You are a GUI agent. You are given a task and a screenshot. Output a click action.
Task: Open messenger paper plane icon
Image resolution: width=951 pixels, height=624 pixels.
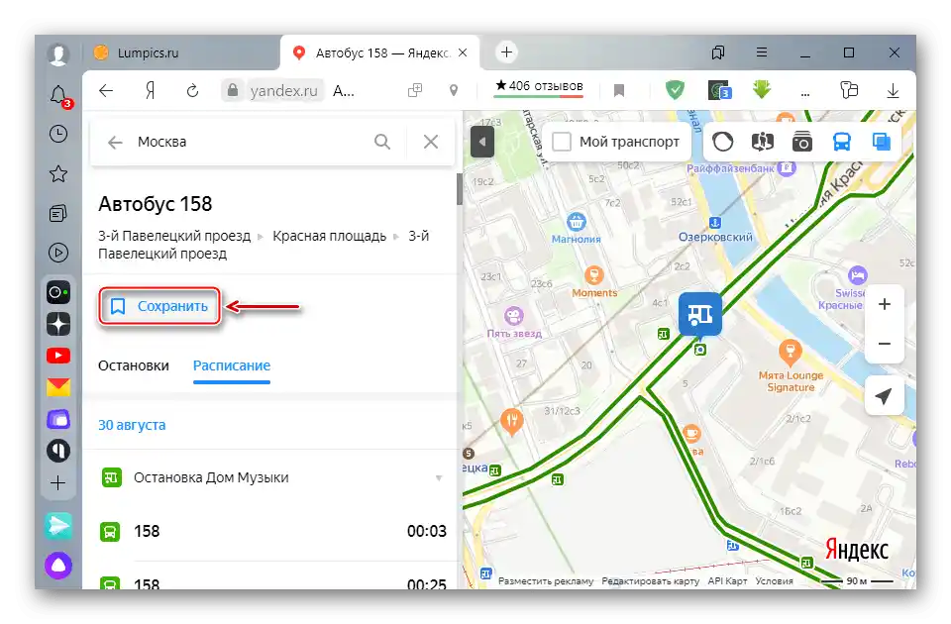(x=58, y=526)
